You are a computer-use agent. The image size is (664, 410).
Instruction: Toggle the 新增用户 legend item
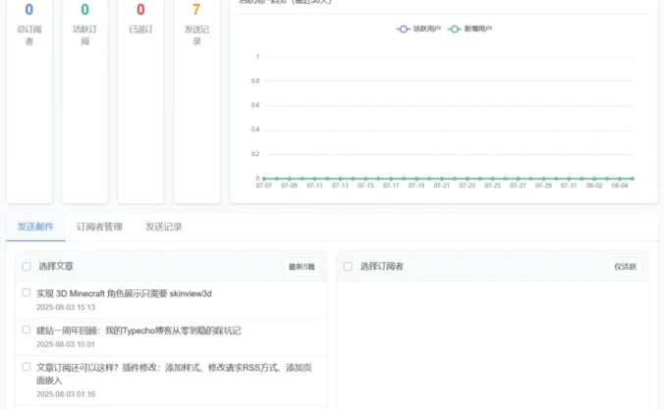[x=470, y=28]
